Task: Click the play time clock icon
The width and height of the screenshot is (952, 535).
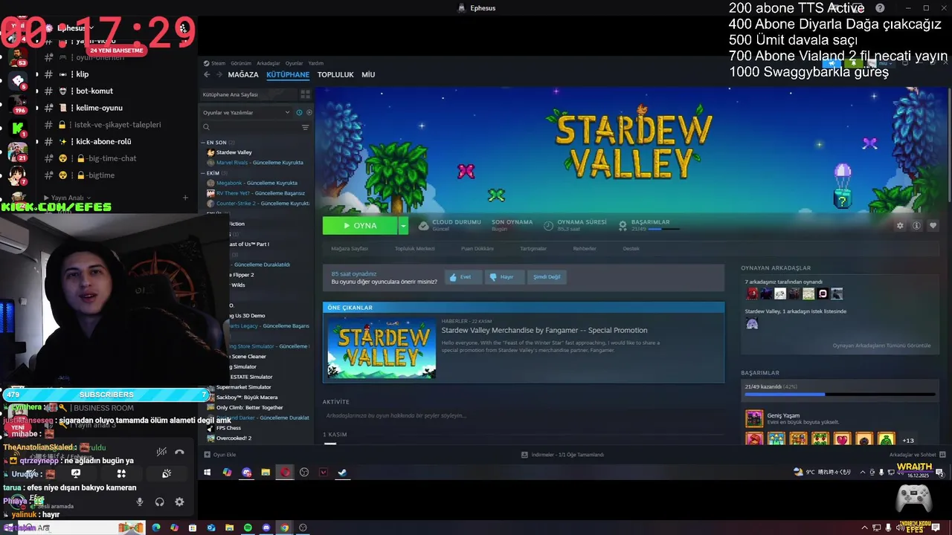Action: [548, 225]
